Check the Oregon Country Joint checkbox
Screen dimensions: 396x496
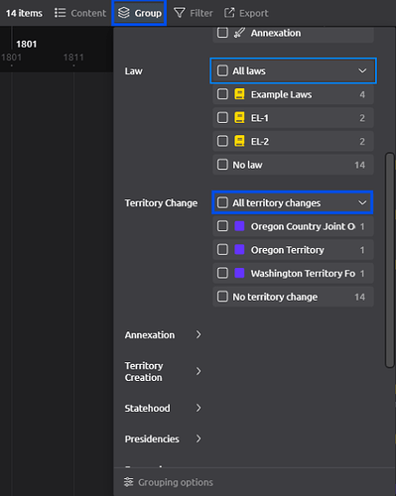[x=222, y=226]
